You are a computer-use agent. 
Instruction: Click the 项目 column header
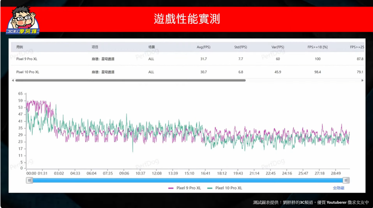click(x=95, y=47)
